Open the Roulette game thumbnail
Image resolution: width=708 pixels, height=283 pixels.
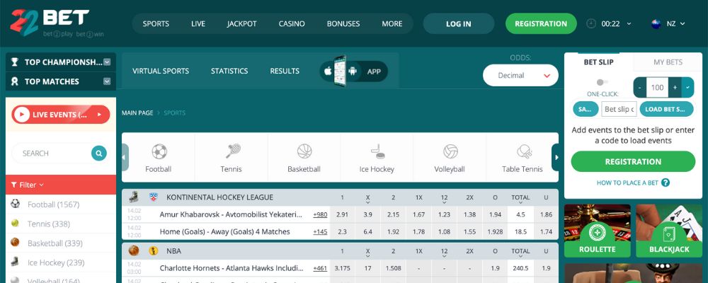[x=598, y=231]
